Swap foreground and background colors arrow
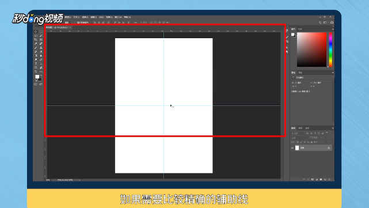The height and width of the screenshot is (208, 369). tap(41, 75)
